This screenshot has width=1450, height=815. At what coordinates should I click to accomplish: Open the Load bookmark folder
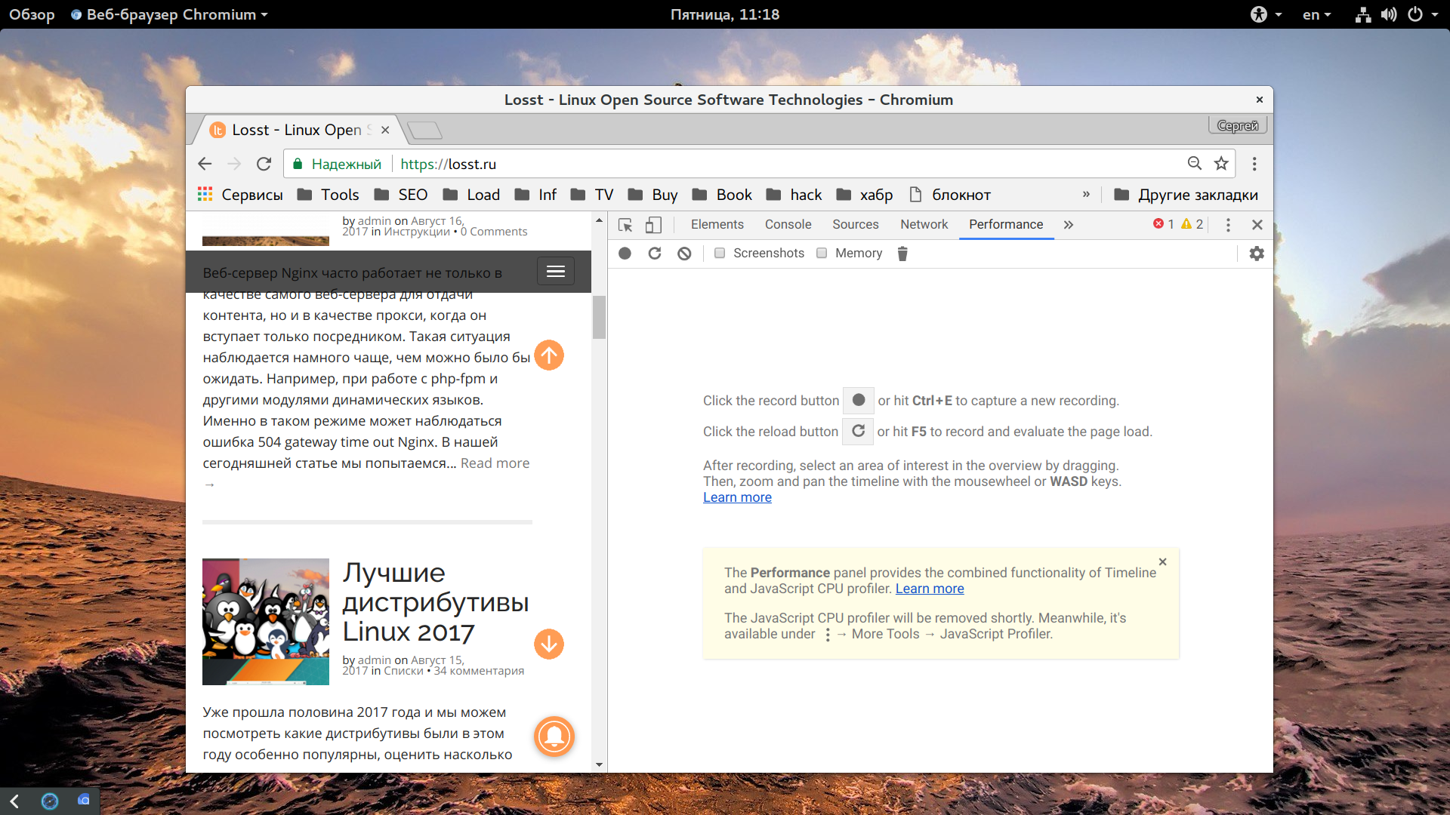coord(471,195)
